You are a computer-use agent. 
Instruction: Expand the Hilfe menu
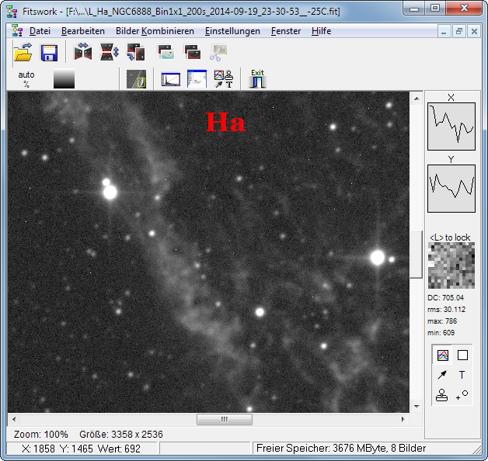pos(321,31)
